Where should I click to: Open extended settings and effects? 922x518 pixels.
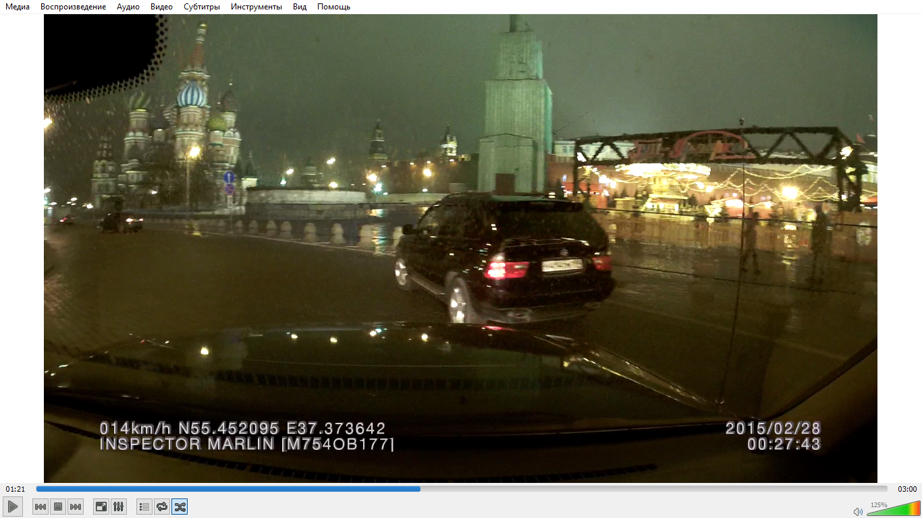pos(118,507)
